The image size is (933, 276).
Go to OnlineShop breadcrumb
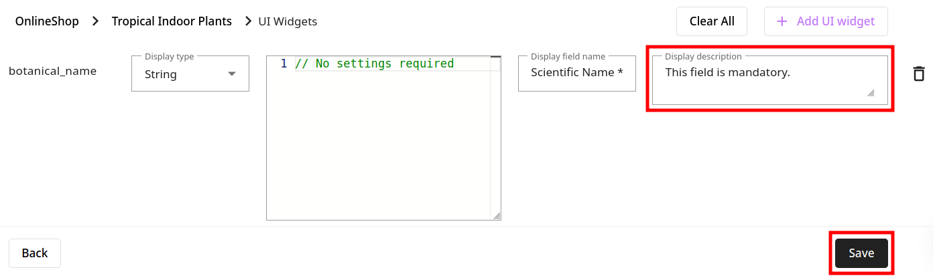click(x=47, y=21)
